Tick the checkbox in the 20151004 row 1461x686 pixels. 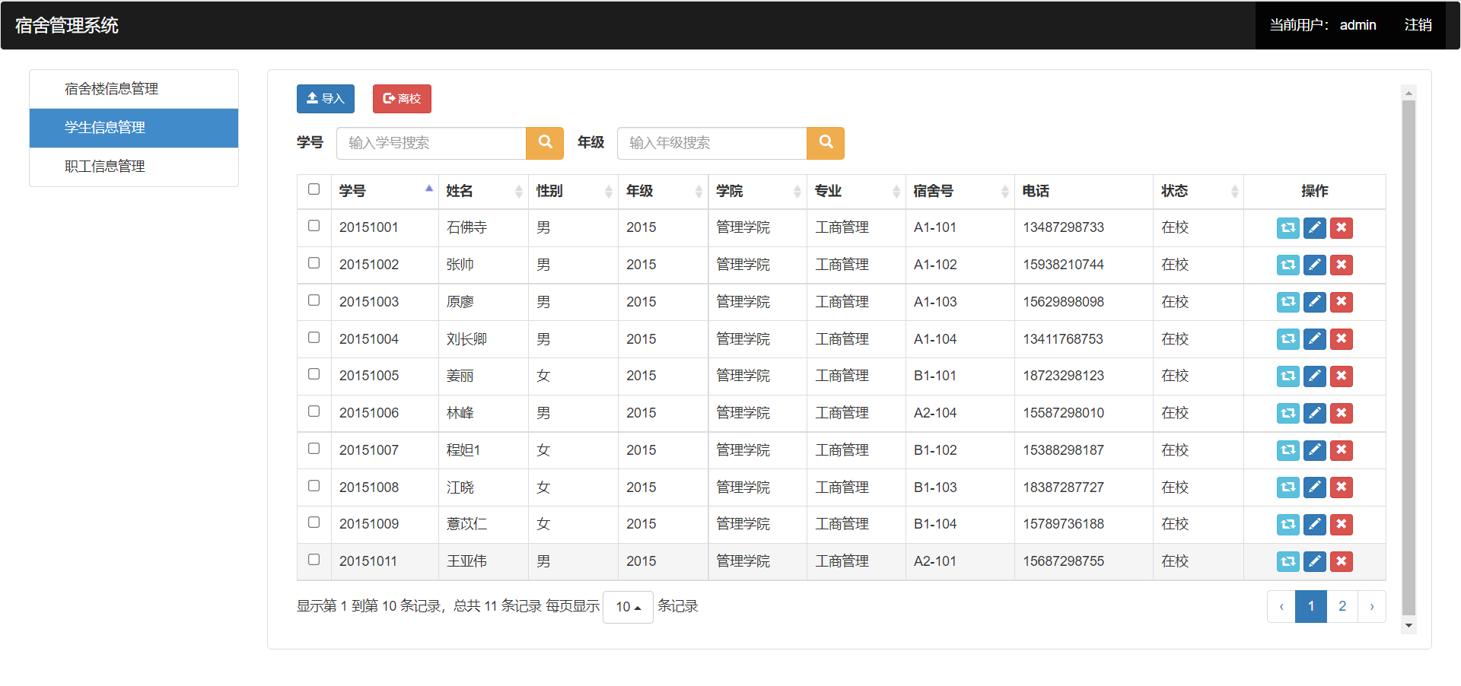pos(314,337)
